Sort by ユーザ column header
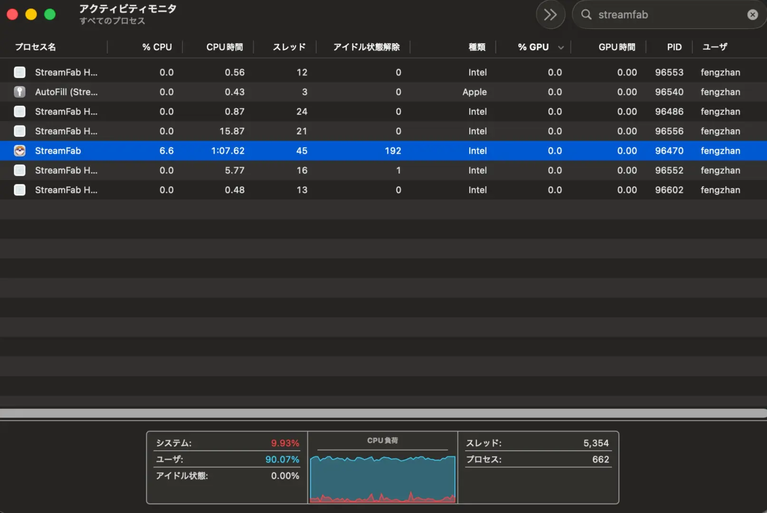Screen dimensions: 767x513 (x=715, y=47)
